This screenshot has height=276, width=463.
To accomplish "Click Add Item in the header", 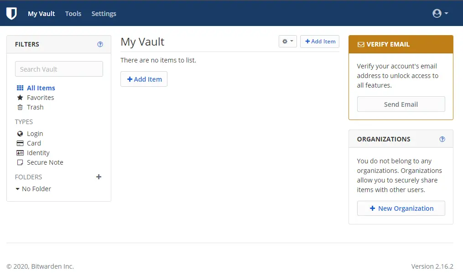I will pyautogui.click(x=320, y=41).
